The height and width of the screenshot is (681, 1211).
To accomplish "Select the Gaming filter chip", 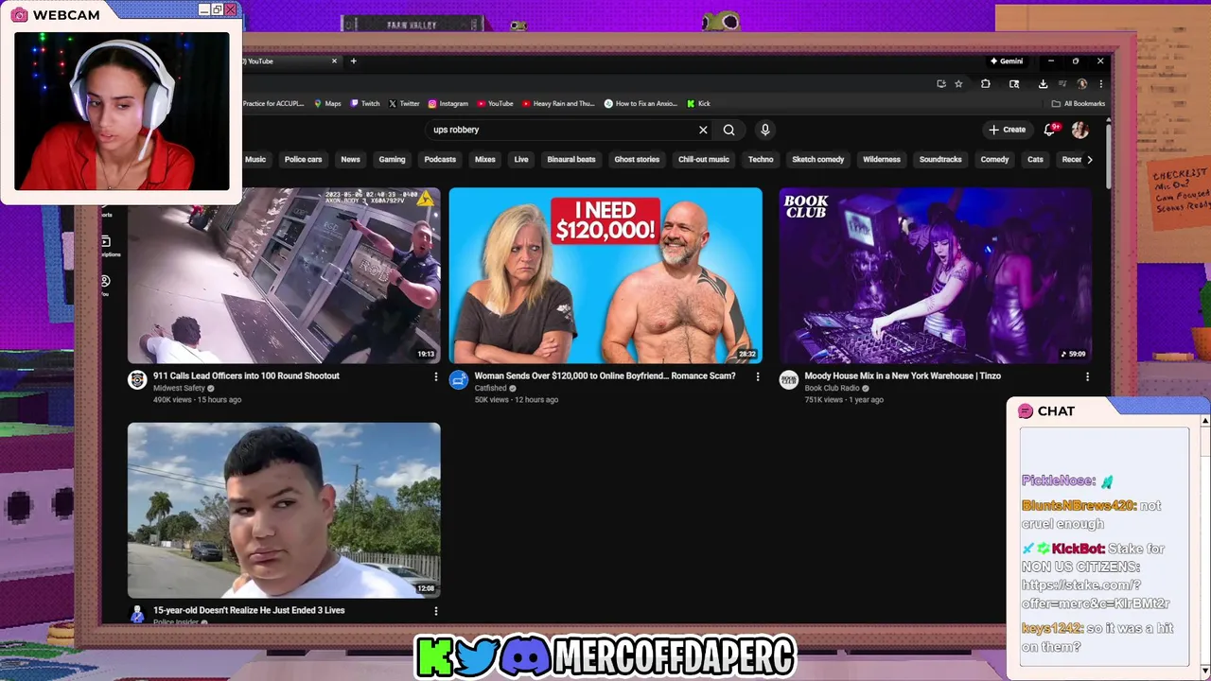I will (x=392, y=160).
